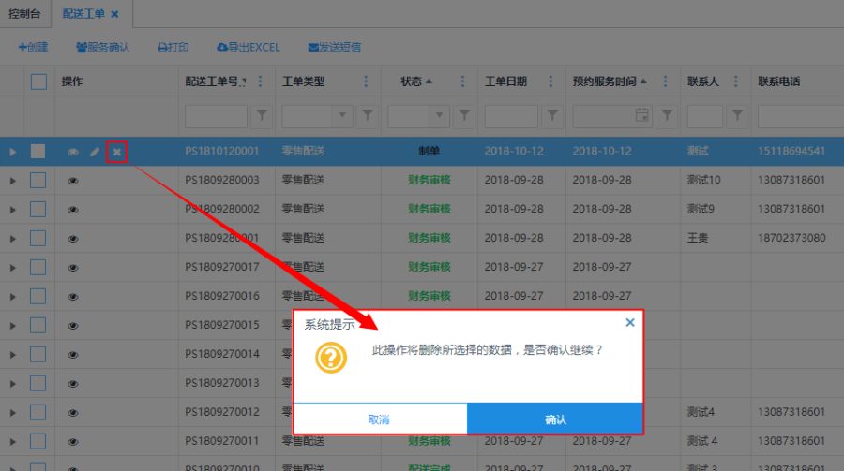The width and height of the screenshot is (844, 471).
Task: Check the checkbox for row PS1810120001
Action: point(38,152)
